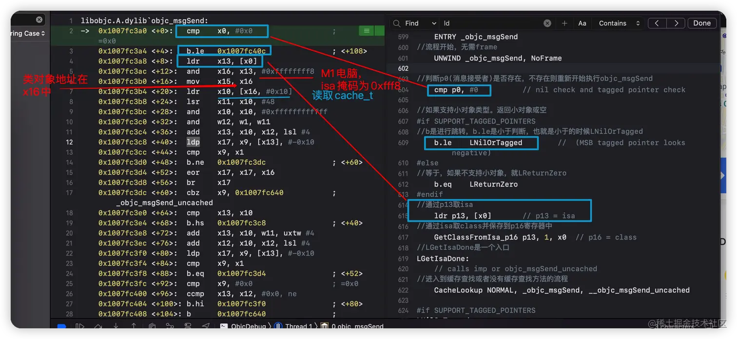737x339 pixels.
Task: Click 'b.hi 0x1007fc3f0' on line 27
Action: (x=226, y=304)
